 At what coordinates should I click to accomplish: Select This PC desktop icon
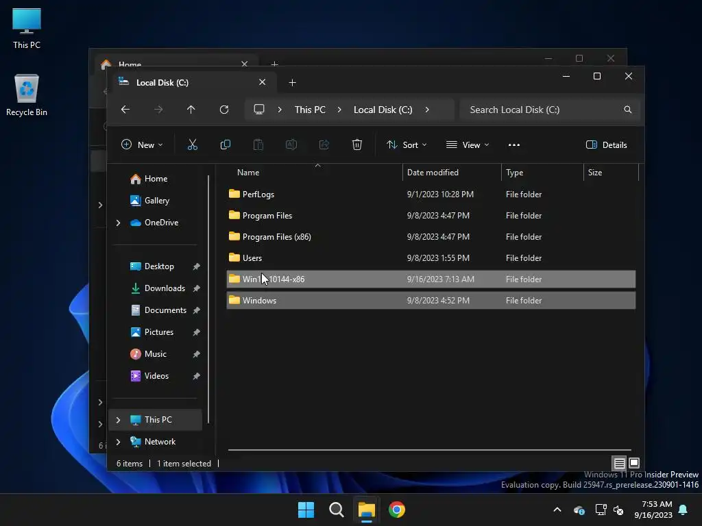click(x=27, y=28)
